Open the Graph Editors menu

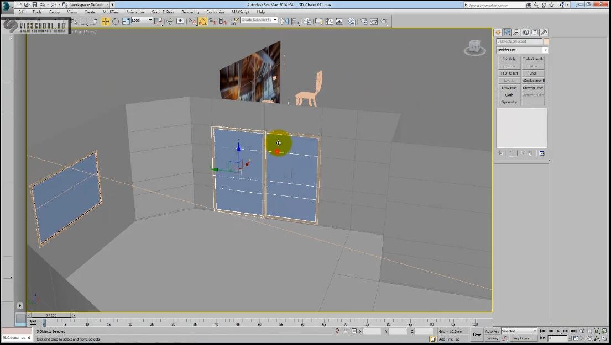tap(163, 12)
